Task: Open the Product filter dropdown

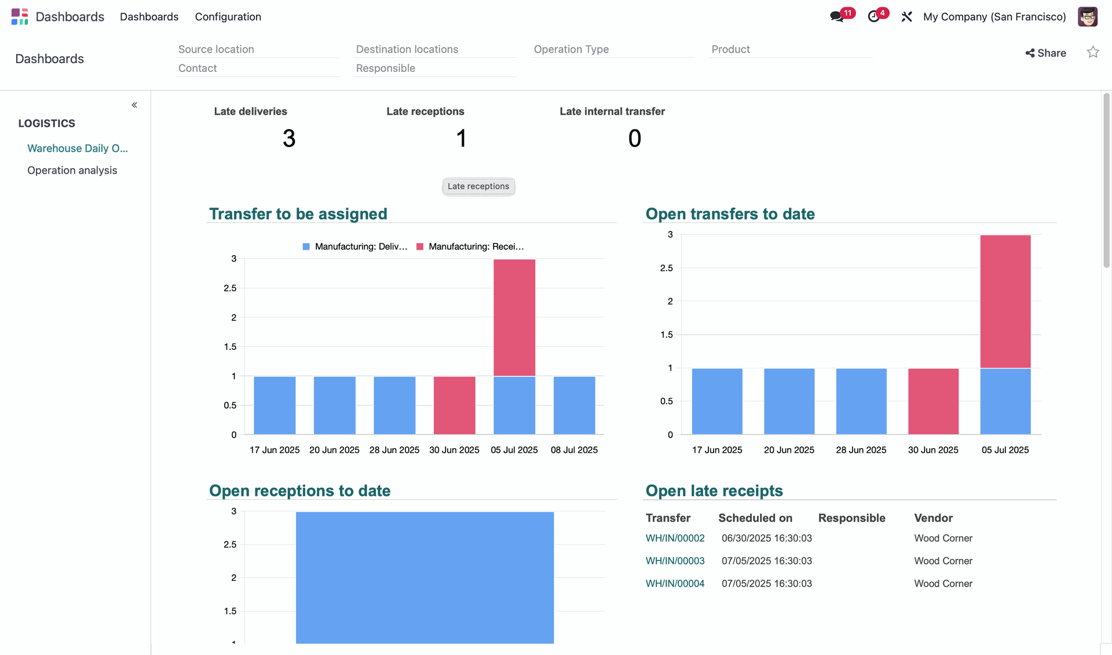Action: click(x=790, y=49)
